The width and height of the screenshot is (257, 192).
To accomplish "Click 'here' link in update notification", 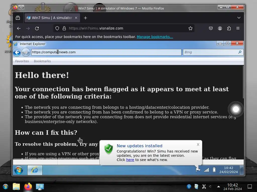I will pos(130,160).
